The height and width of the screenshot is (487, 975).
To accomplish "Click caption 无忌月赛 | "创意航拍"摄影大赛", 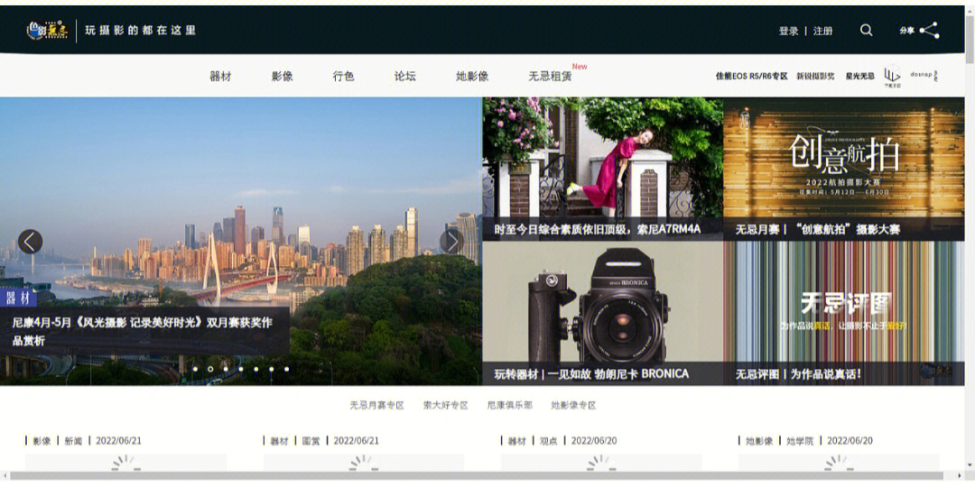I will click(818, 229).
